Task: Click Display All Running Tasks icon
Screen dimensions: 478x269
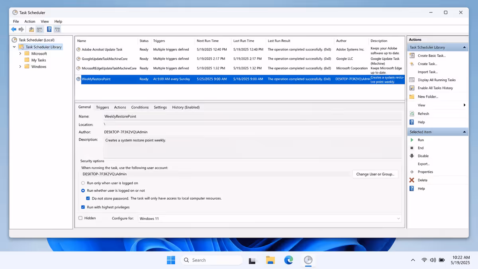Action: (x=412, y=80)
